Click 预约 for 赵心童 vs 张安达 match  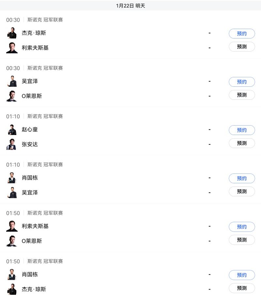(242, 130)
